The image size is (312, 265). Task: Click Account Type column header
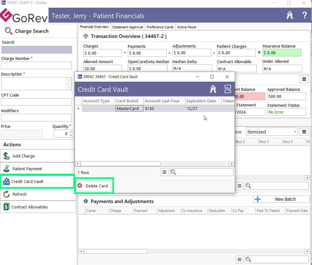click(x=99, y=101)
